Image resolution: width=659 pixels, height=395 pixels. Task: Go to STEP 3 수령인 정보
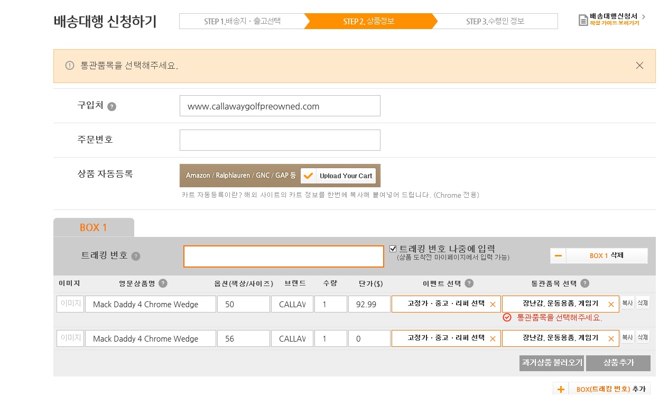pos(495,22)
